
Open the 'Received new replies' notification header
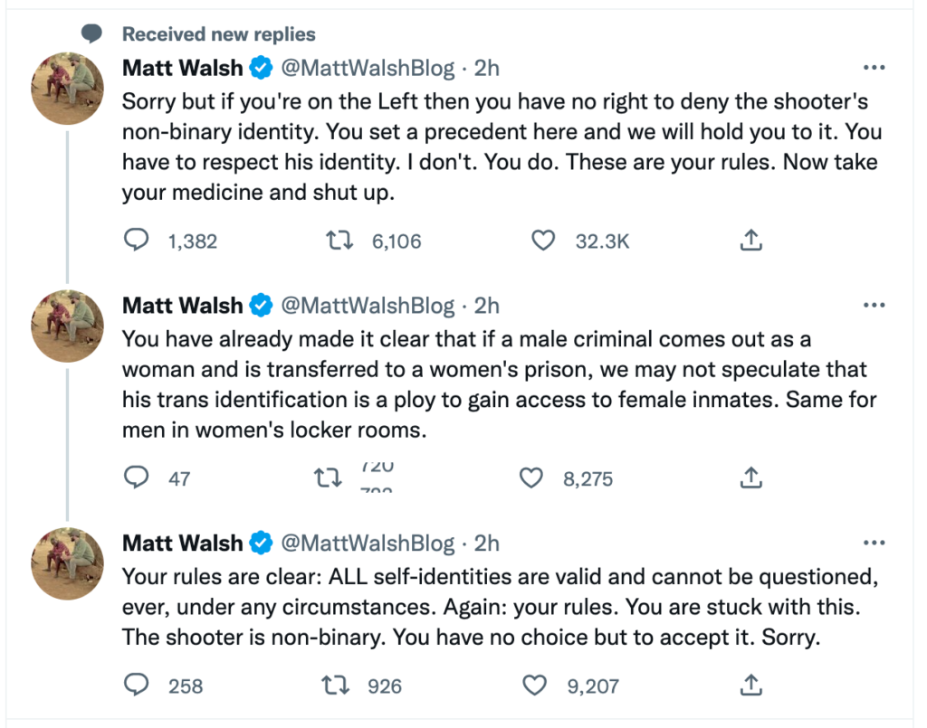tap(219, 34)
